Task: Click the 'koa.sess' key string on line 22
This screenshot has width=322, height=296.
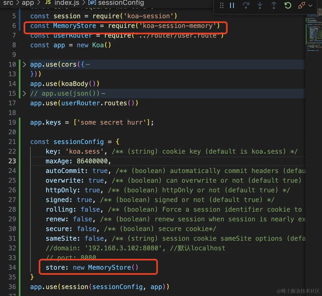Action: pos(84,151)
